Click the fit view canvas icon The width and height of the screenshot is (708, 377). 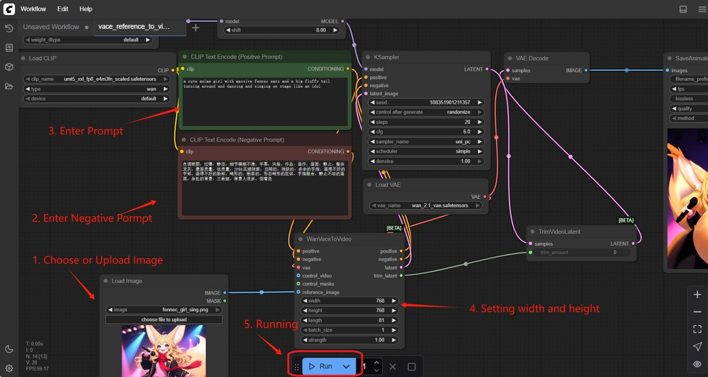point(697,329)
